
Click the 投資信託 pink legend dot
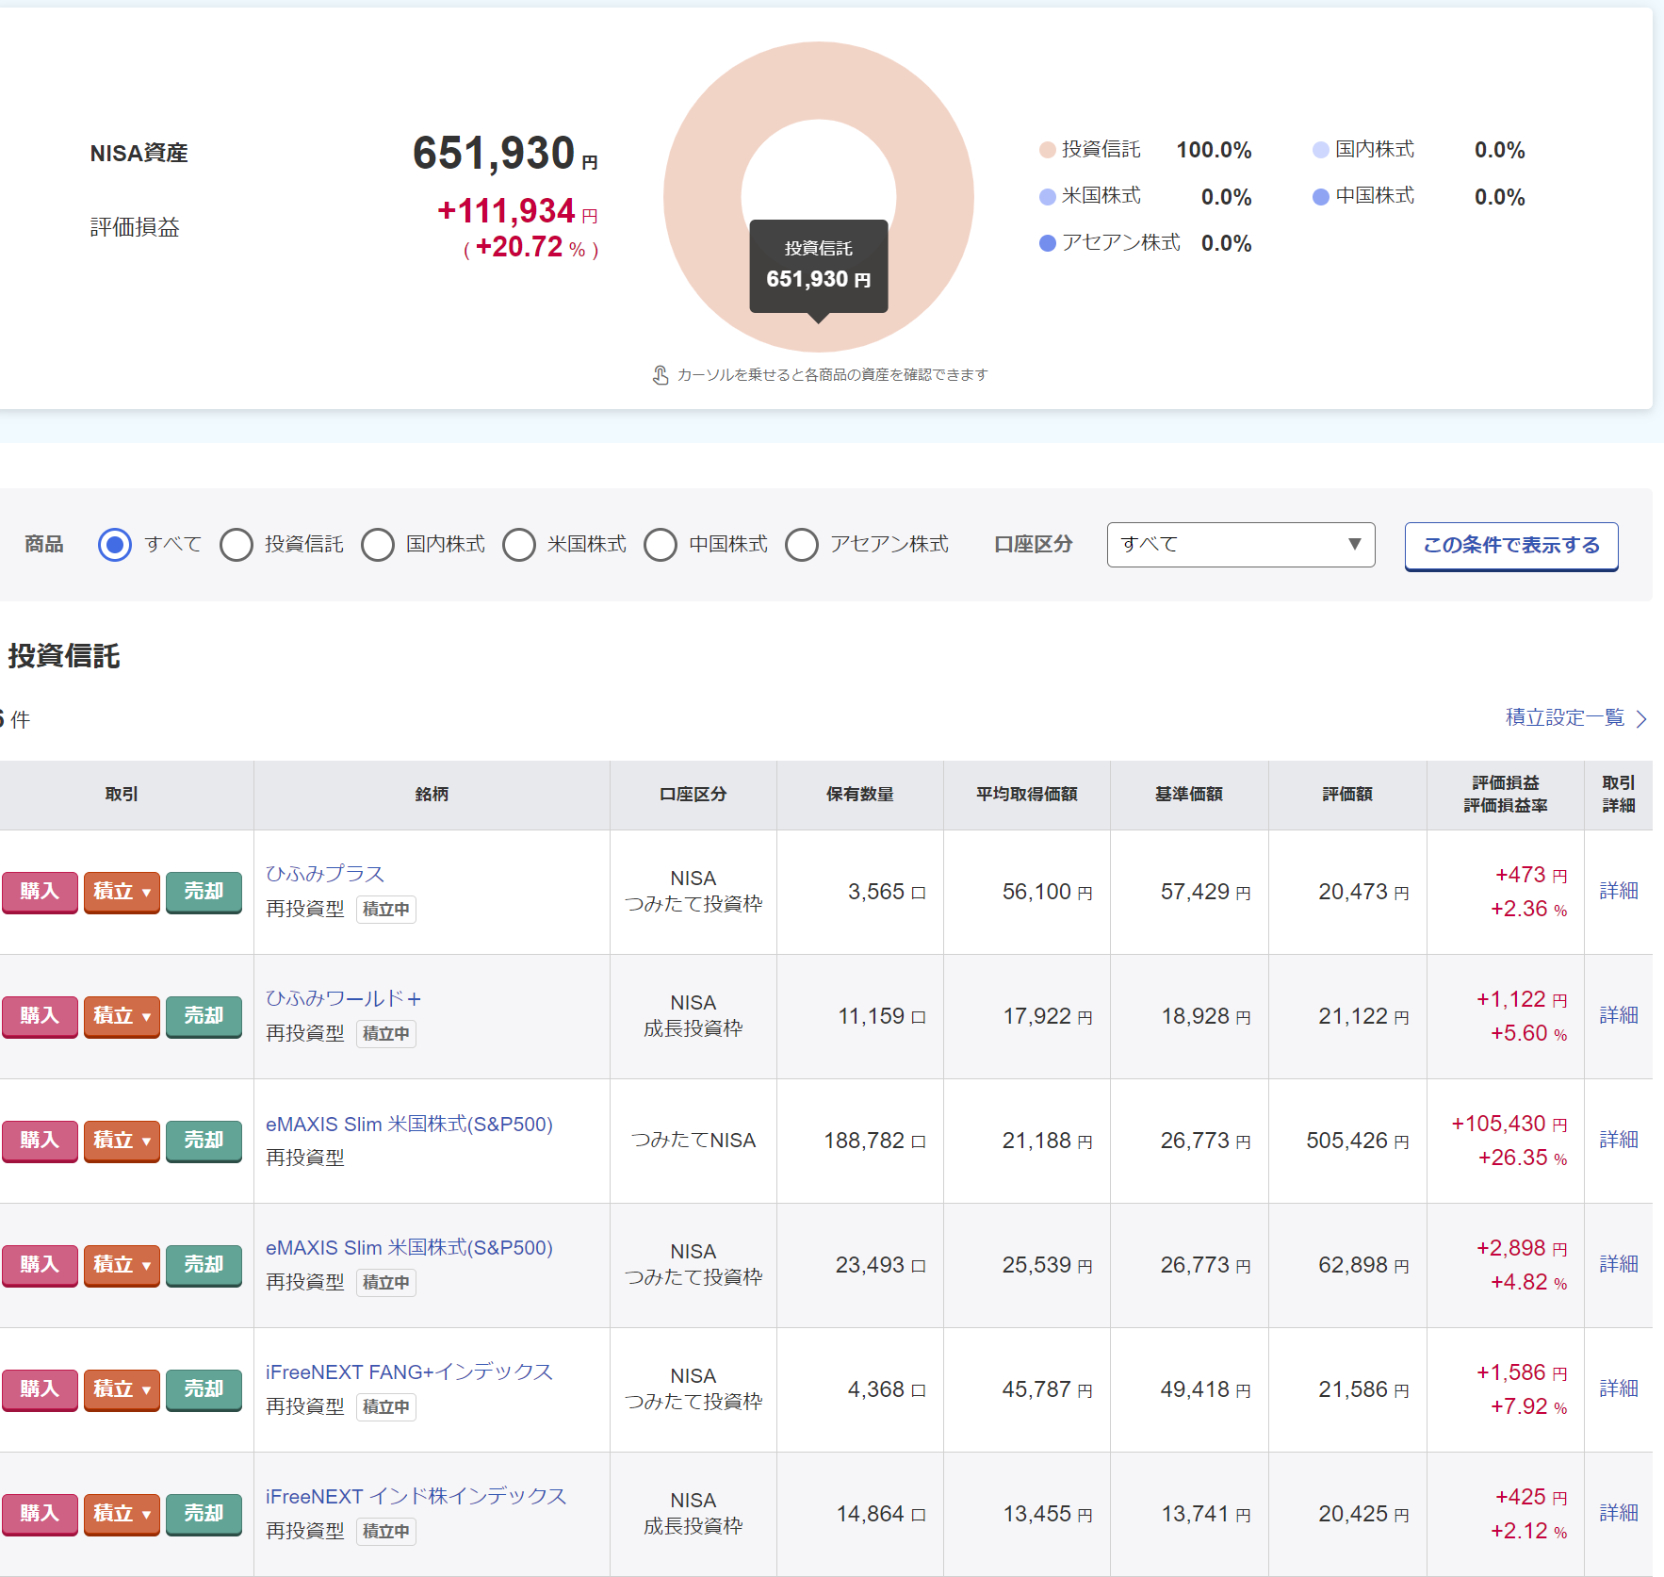click(1047, 150)
